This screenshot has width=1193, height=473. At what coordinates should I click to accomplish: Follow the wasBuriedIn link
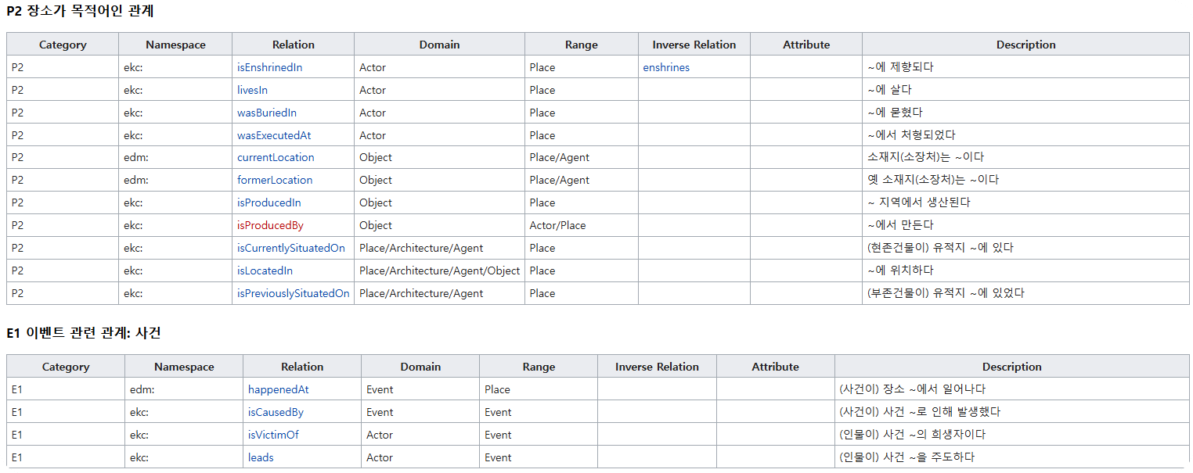click(266, 113)
